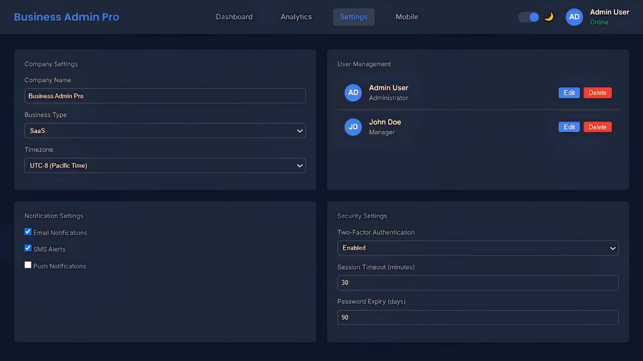Viewport: 643px width, 361px height.
Task: Open the UTC-8 Pacific Time timezone selector
Action: (x=165, y=165)
